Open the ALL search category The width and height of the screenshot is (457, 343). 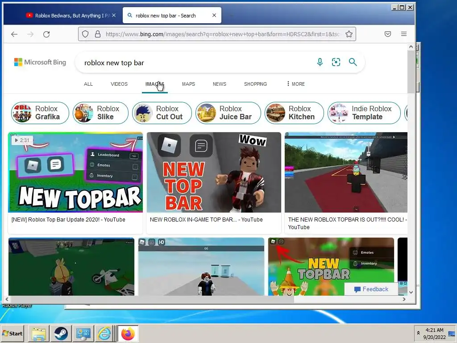[88, 84]
